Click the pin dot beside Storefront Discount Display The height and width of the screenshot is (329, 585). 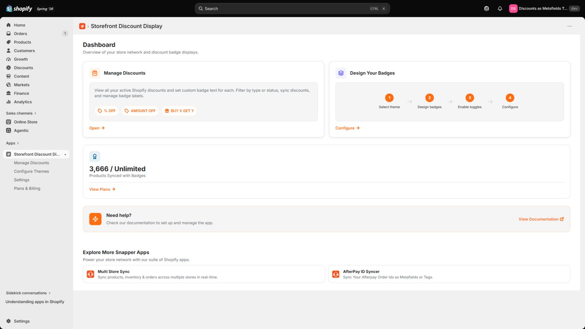pos(65,155)
